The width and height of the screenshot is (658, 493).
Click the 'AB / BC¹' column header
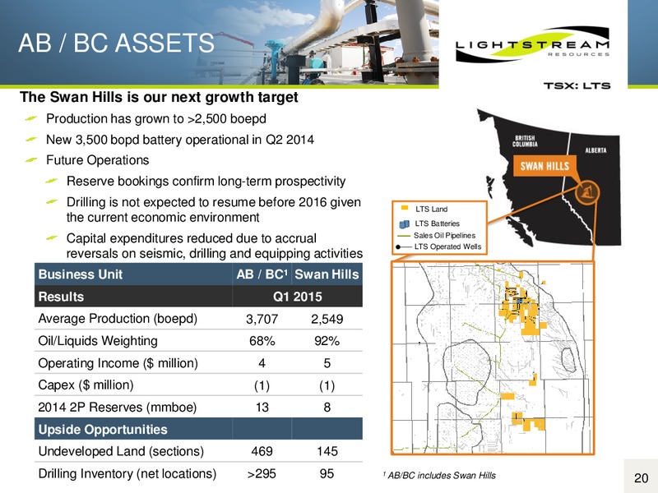pyautogui.click(x=262, y=274)
